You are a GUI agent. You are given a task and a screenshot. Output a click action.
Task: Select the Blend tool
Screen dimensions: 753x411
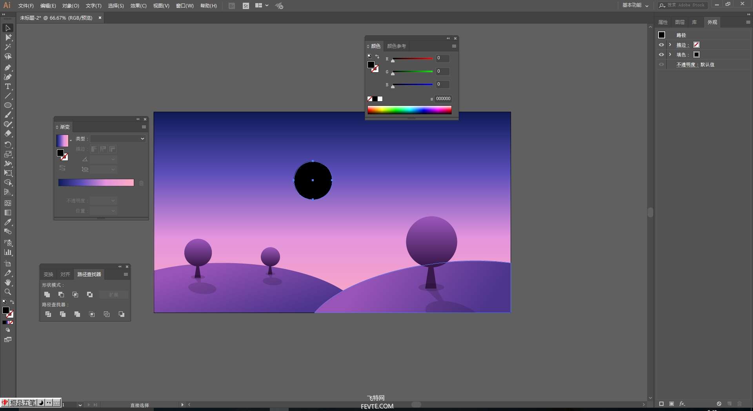pyautogui.click(x=8, y=231)
